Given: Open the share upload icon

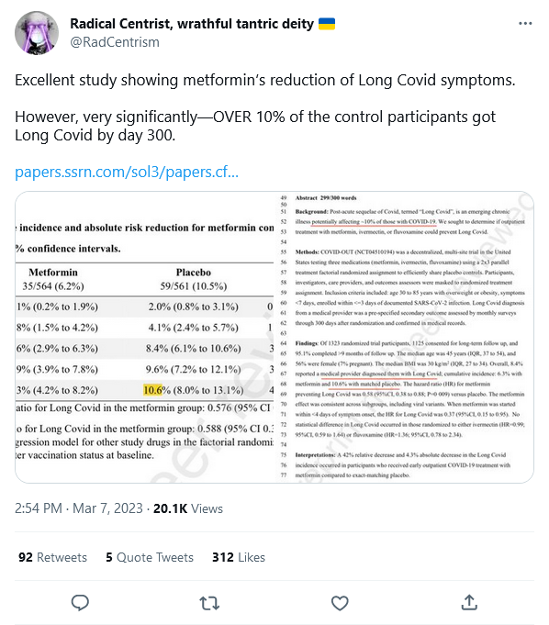Looking at the screenshot, I should pyautogui.click(x=469, y=602).
